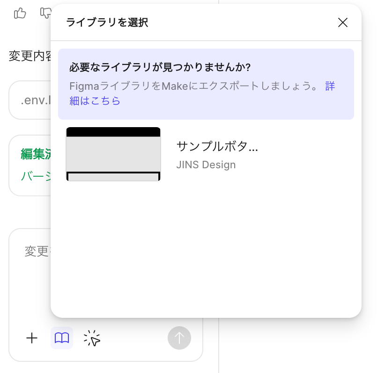Click the 必要なライブラリが見つかりませんか? heading
385x373 pixels.
pyautogui.click(x=160, y=67)
